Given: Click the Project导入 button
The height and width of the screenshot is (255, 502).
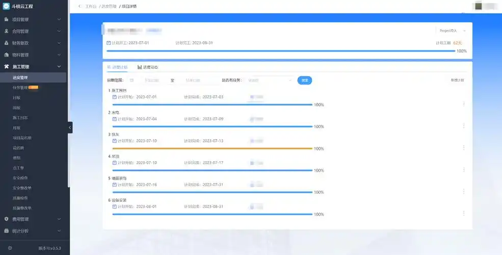Looking at the screenshot, I should (448, 31).
